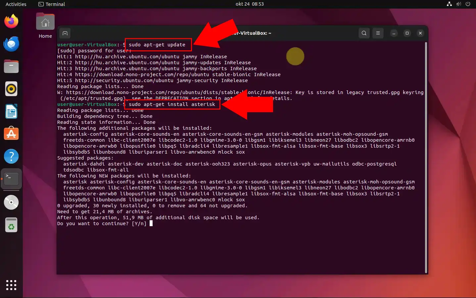
Task: Click the 'Suggested packages:' line
Action: tap(85, 158)
